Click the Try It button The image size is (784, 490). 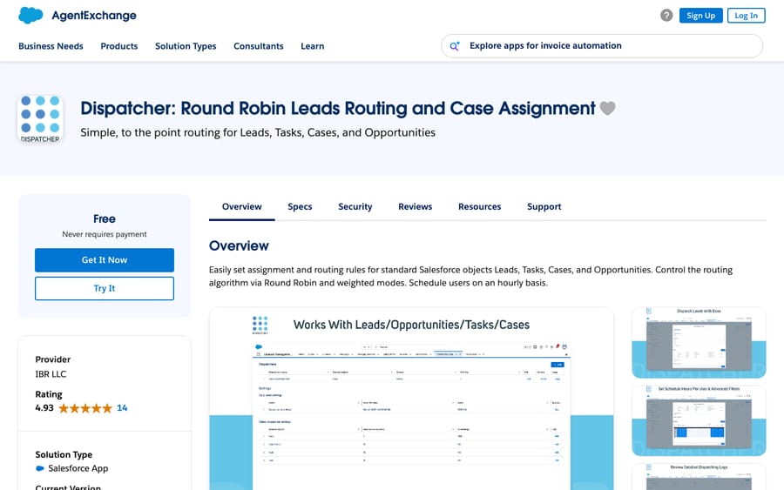point(105,289)
